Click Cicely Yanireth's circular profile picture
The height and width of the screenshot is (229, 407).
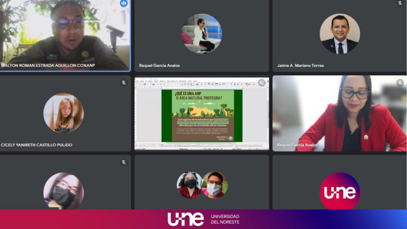[64, 113]
